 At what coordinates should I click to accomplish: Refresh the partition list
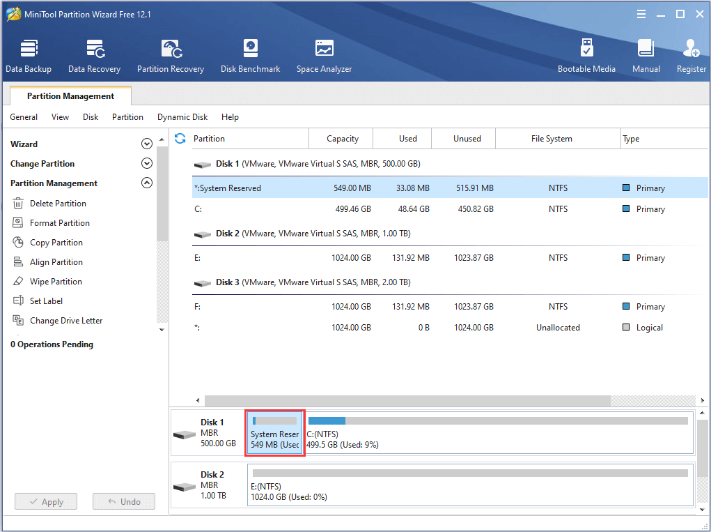coord(180,139)
